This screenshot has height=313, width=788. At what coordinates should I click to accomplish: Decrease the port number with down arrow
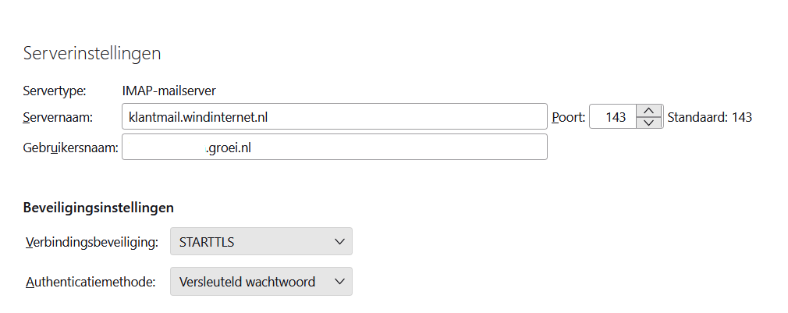[x=649, y=123]
